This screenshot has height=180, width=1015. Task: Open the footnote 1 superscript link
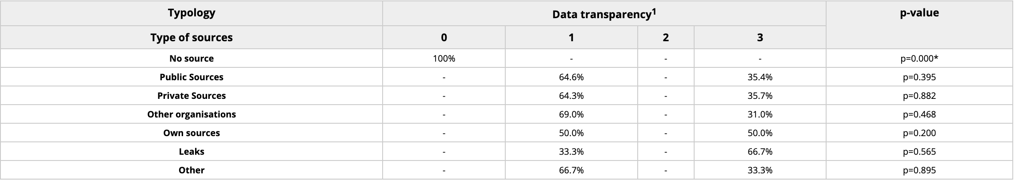654,11
